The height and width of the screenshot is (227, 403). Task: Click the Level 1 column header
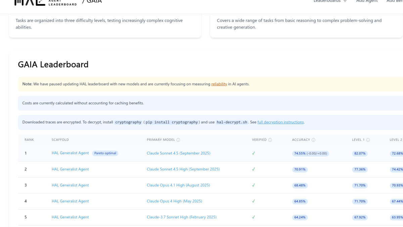click(358, 140)
